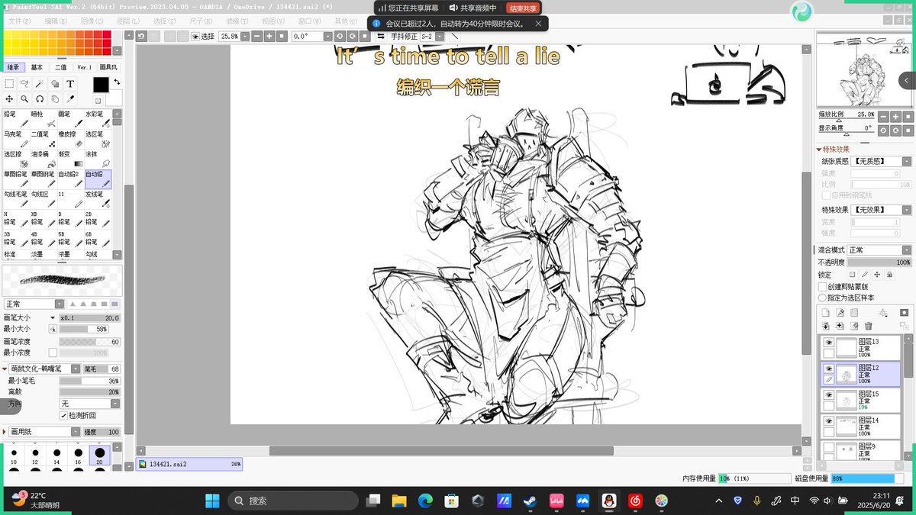Select the 134421.sai2 document tab
The height and width of the screenshot is (515, 916).
189,463
